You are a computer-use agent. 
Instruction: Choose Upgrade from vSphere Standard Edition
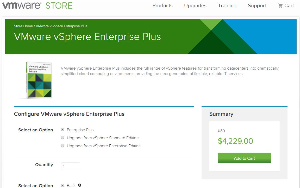point(63,138)
